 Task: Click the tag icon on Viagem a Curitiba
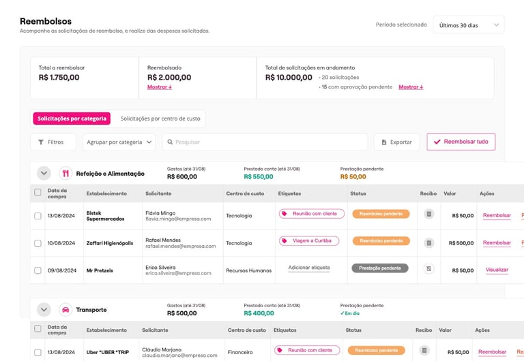pyautogui.click(x=285, y=240)
